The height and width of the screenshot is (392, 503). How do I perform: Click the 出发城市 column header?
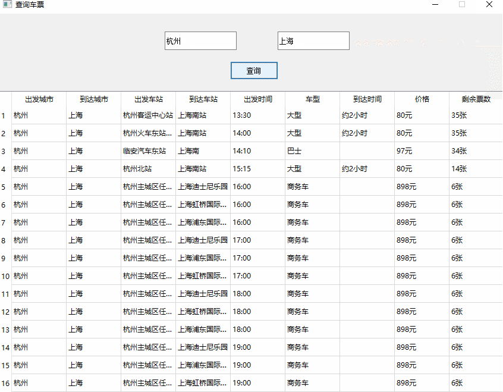pyautogui.click(x=39, y=99)
